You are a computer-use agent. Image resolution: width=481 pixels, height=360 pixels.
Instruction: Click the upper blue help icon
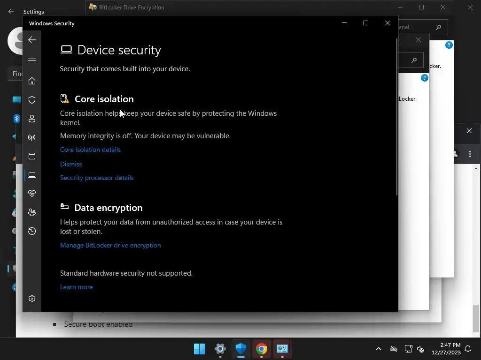(449, 45)
